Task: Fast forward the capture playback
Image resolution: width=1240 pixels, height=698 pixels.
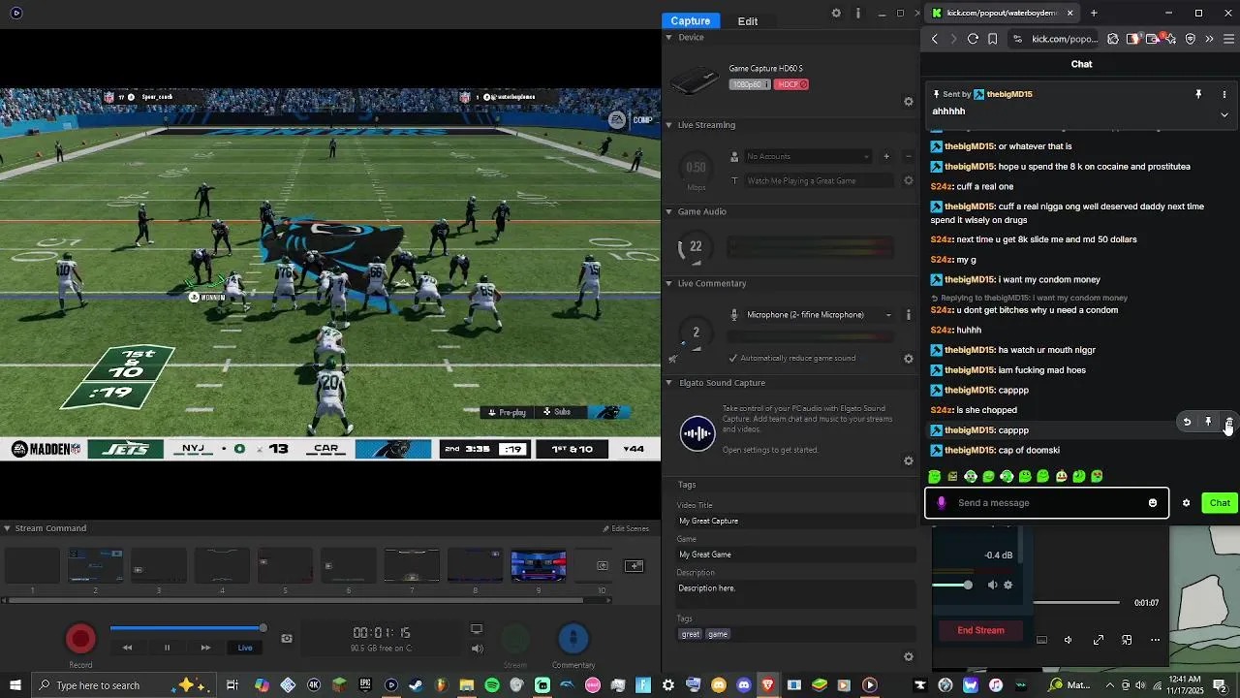Action: 205,648
